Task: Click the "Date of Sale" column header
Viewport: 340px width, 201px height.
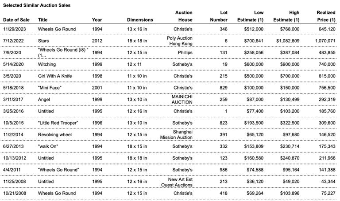Action: tap(16, 20)
